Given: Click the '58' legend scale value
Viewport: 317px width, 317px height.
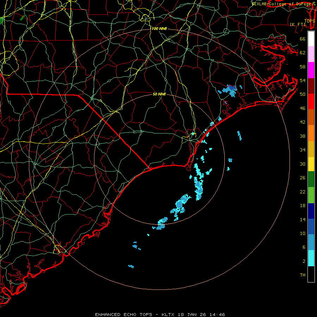Looking at the screenshot, I should tap(303, 67).
